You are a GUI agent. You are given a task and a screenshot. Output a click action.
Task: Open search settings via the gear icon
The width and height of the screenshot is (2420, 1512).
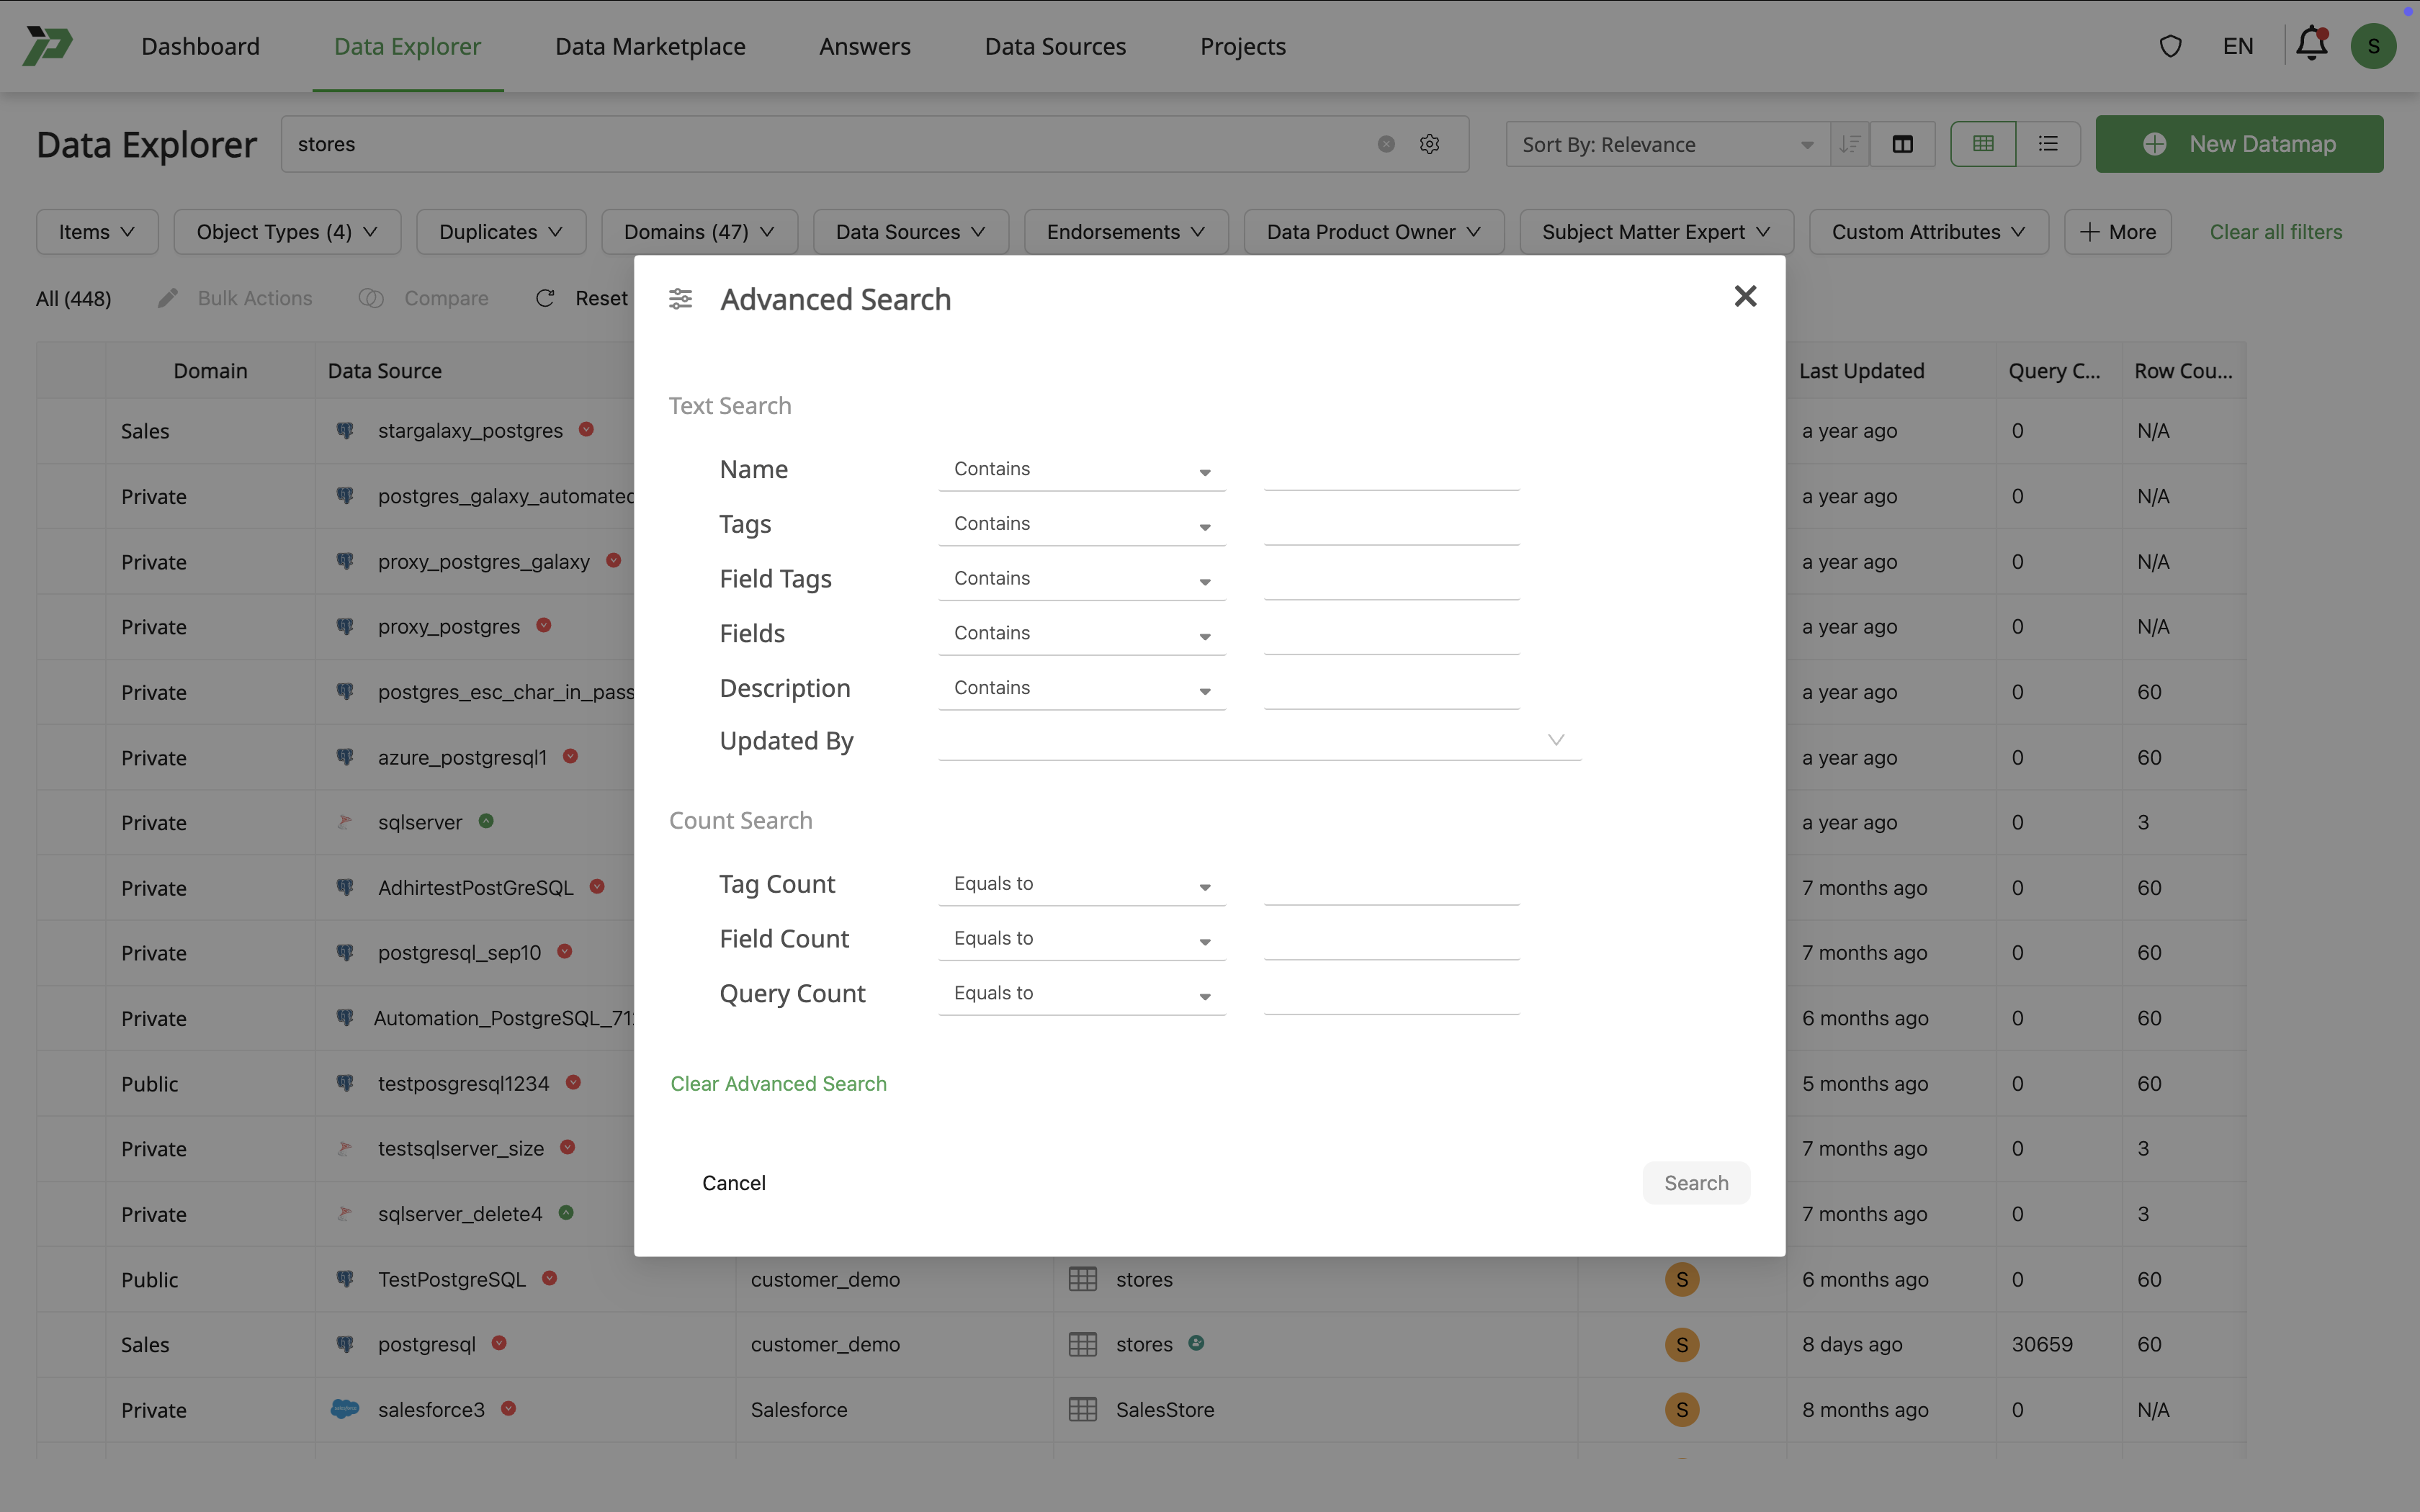coord(1429,144)
